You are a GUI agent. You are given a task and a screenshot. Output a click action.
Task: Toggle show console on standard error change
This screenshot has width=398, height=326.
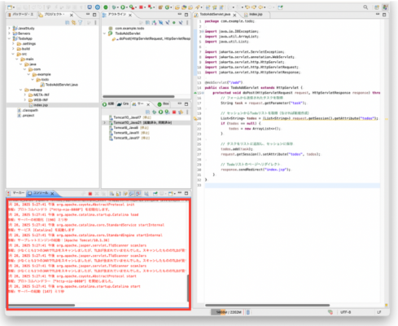[x=138, y=194]
